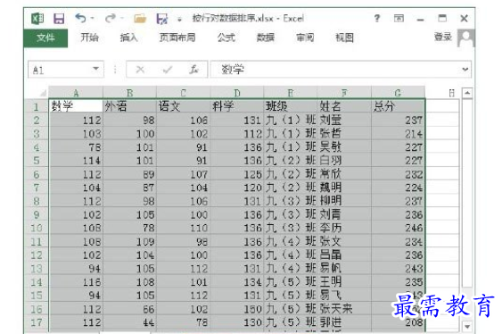Redo the last action

pos(111,18)
